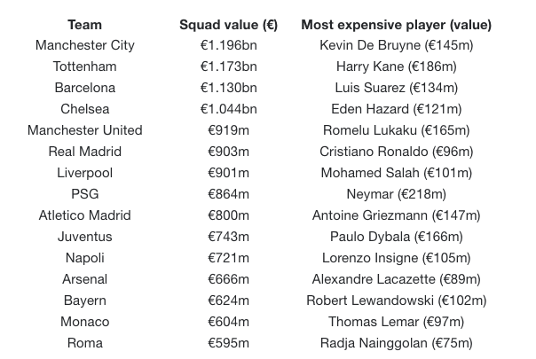The height and width of the screenshot is (359, 536).
Task: Select Neymar (€218m) entry
Action: click(396, 194)
